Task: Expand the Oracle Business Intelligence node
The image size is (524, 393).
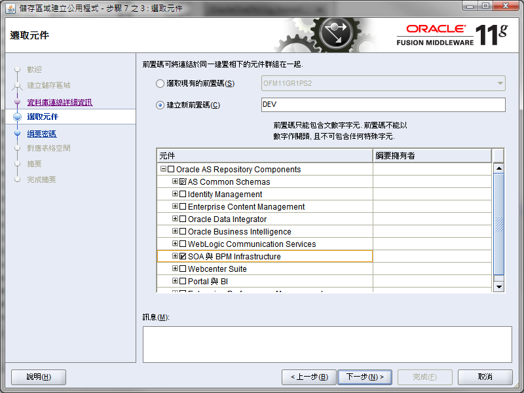Action: (175, 231)
